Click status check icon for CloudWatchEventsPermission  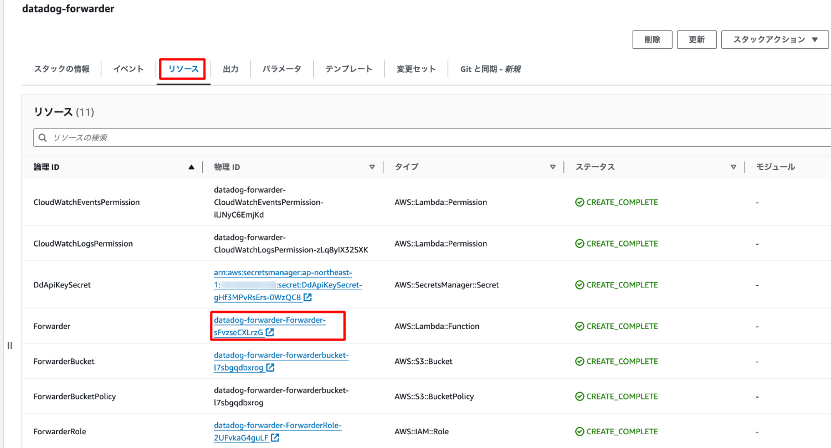coord(580,202)
